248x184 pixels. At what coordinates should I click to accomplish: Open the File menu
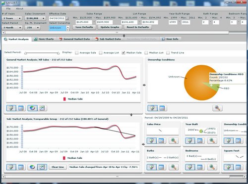coord(8,8)
